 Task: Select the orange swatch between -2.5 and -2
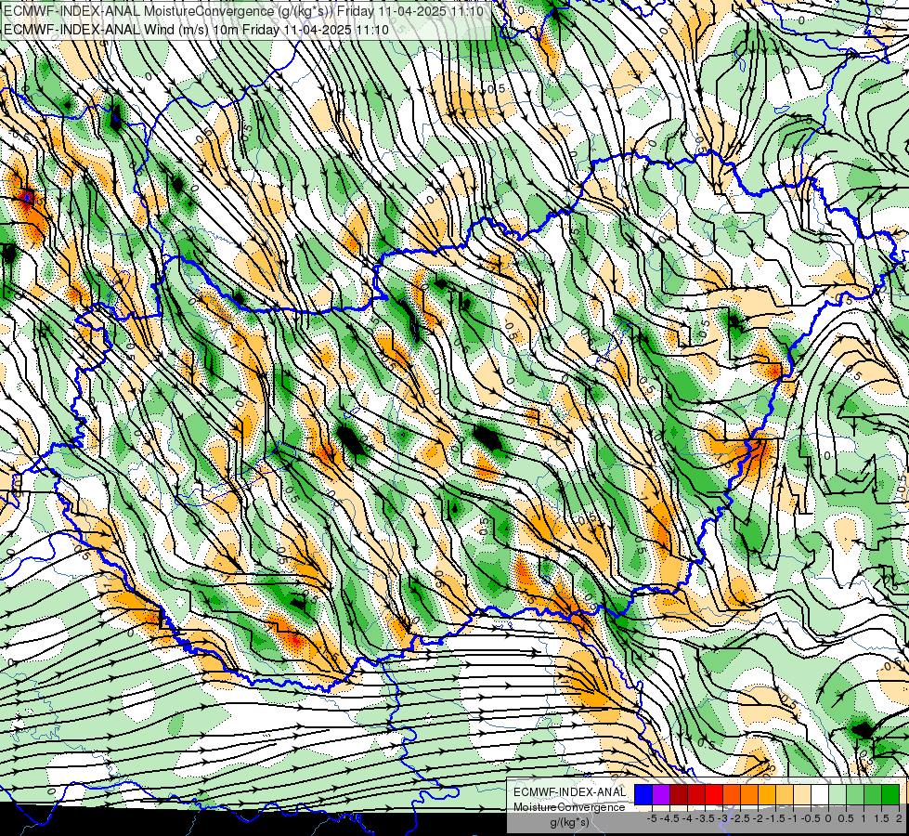(749, 795)
